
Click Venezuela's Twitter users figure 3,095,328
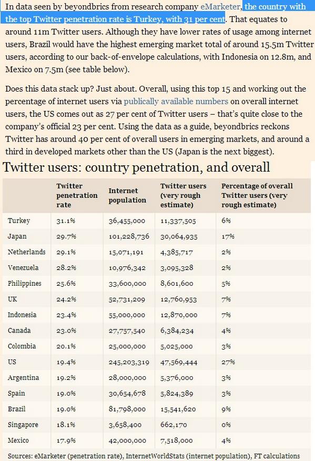point(177,268)
